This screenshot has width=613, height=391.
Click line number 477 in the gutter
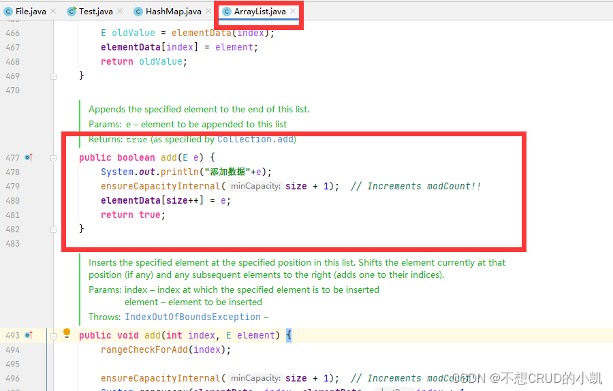click(12, 157)
